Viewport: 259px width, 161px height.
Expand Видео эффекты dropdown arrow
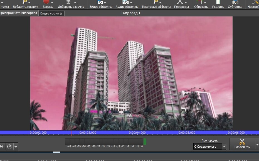(105, 3)
